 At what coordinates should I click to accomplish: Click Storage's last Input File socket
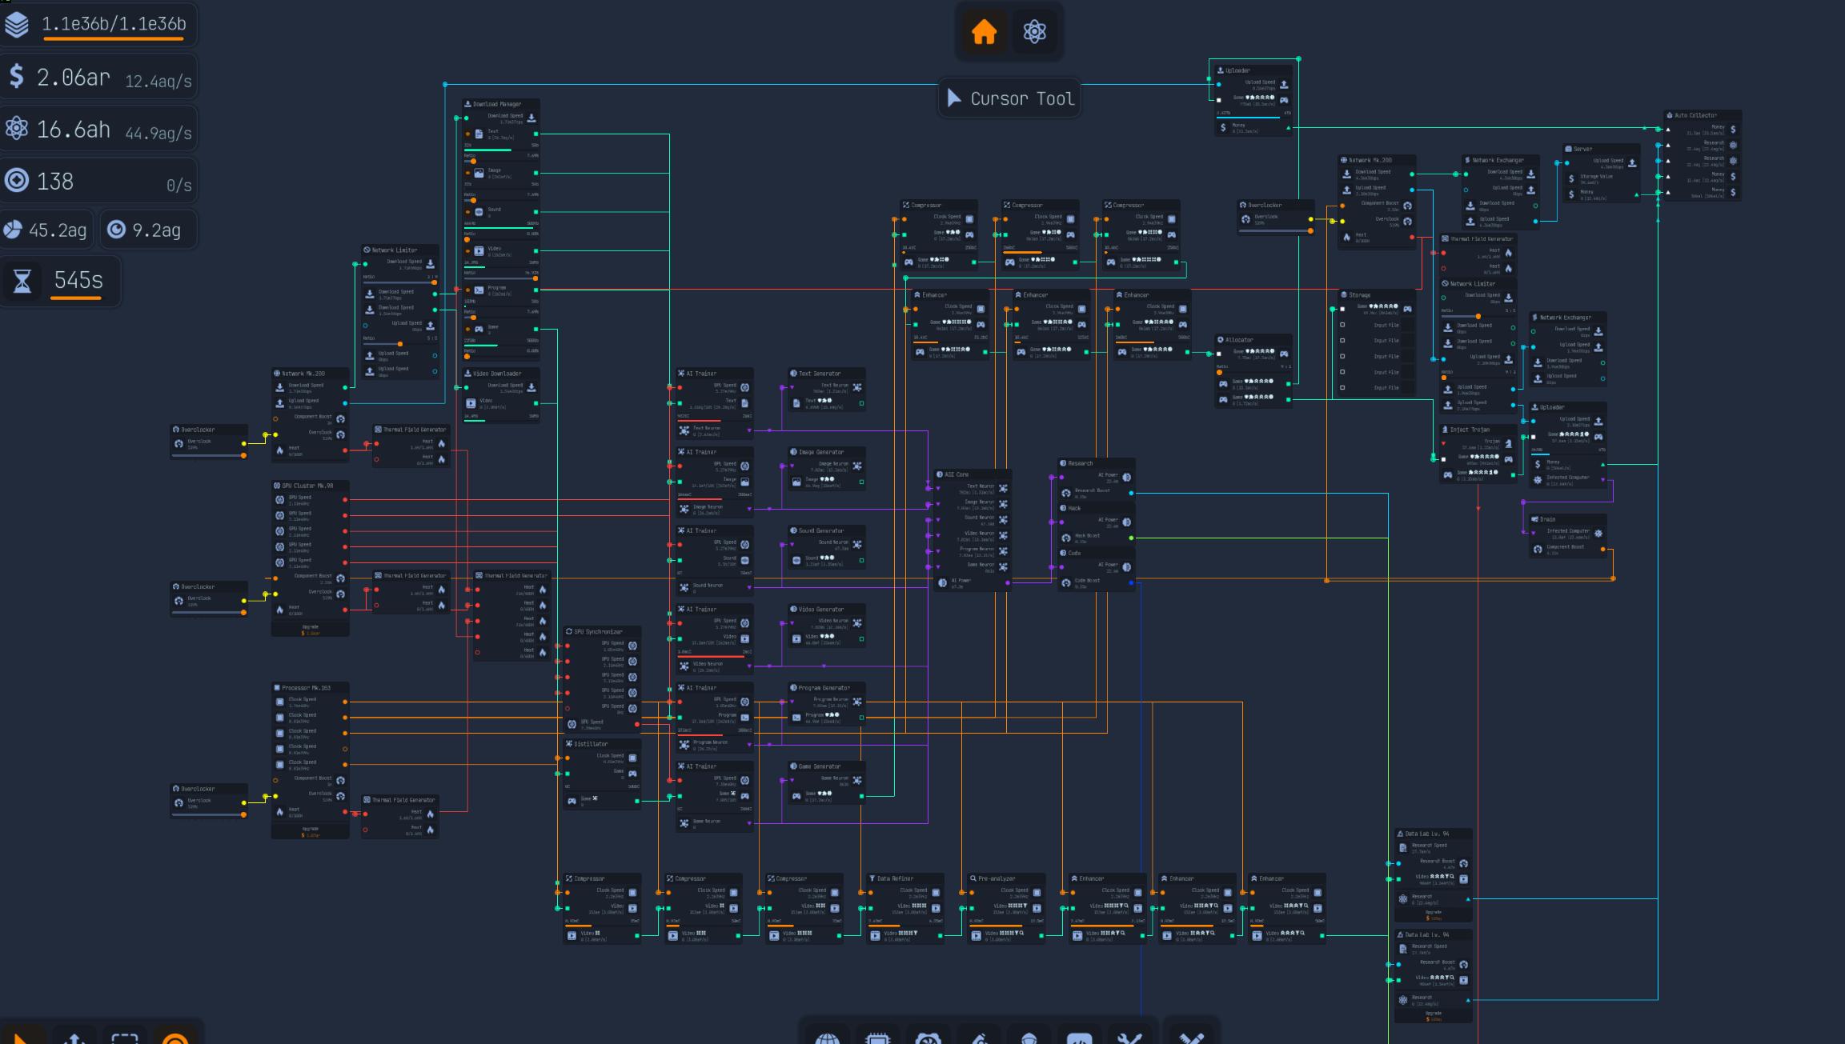click(x=1342, y=388)
